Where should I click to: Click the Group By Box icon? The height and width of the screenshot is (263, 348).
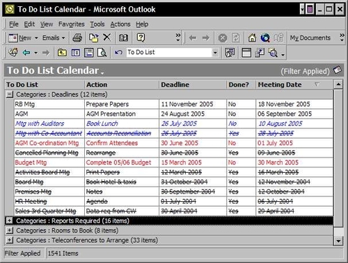(x=246, y=53)
